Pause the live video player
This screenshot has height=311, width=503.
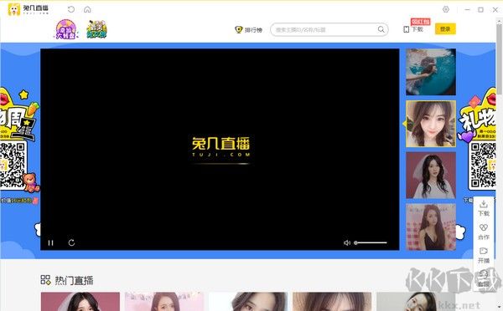[x=50, y=242]
